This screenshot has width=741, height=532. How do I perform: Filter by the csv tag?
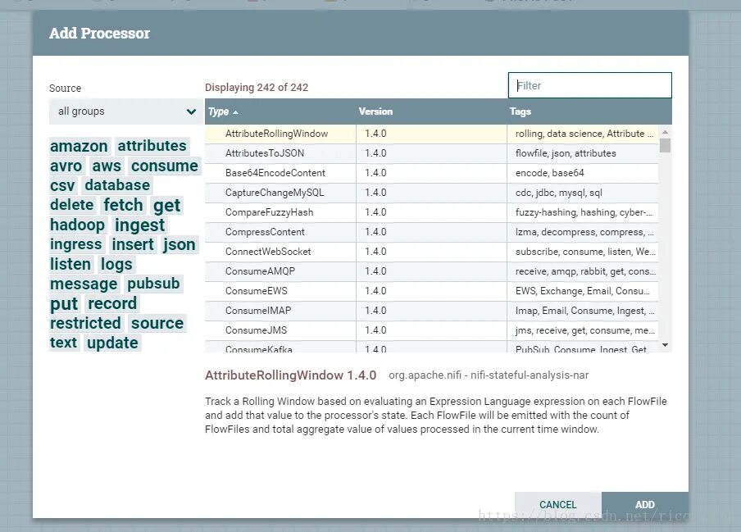click(62, 185)
